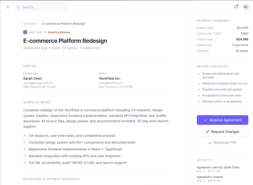Click the Activity section header
Screen dimensions: 253x185
(204, 160)
